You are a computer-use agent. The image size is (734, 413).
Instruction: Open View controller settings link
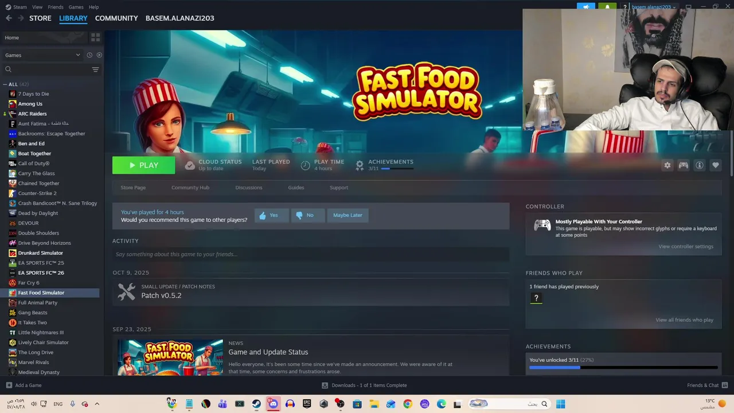686,247
